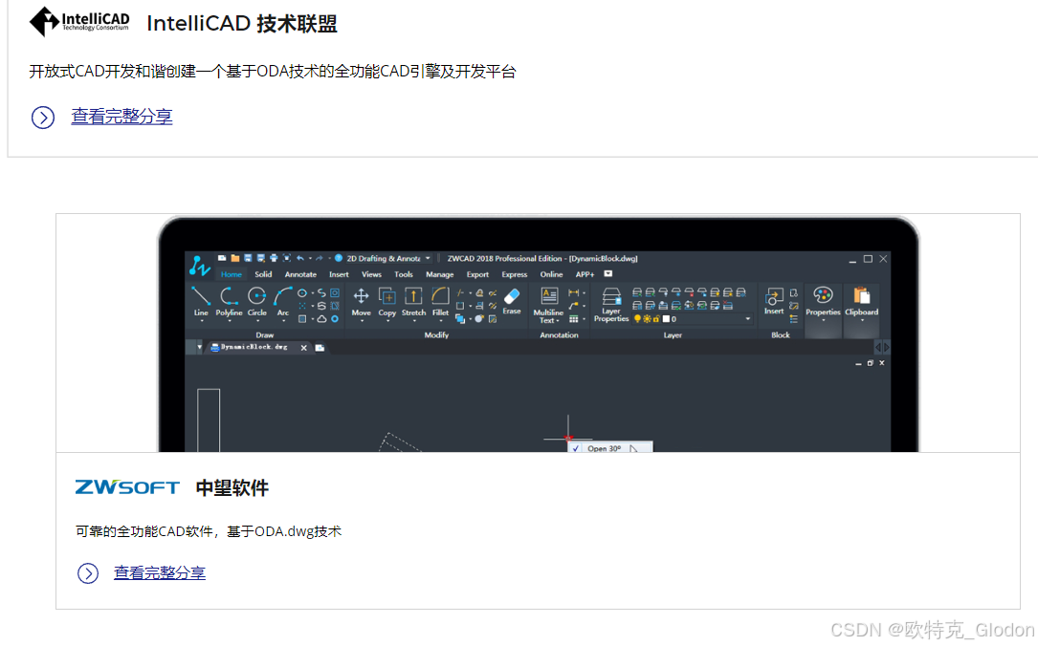The width and height of the screenshot is (1038, 646).
Task: Select the Arc tool
Action: pos(282,301)
